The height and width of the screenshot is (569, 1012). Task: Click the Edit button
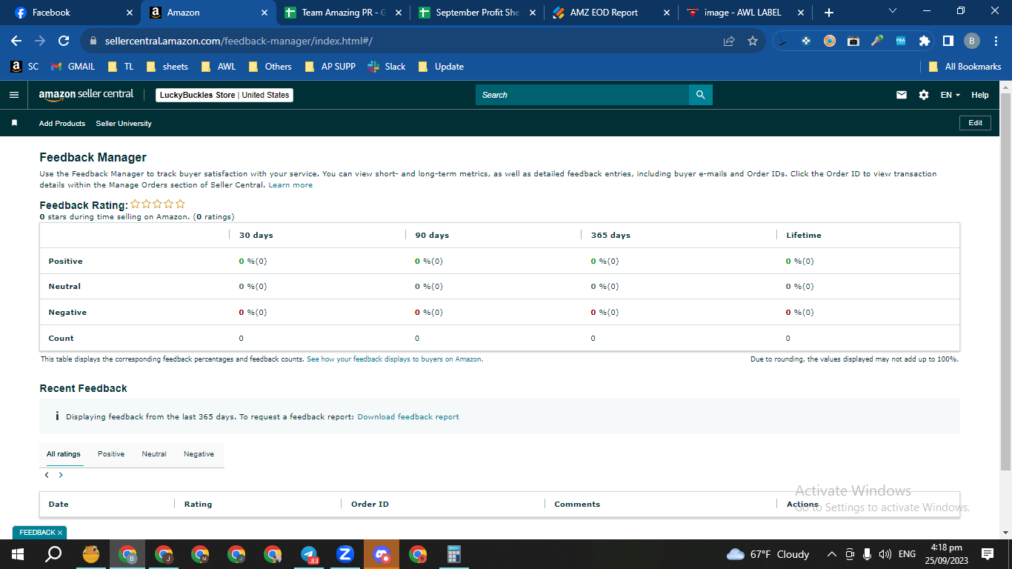(x=975, y=123)
